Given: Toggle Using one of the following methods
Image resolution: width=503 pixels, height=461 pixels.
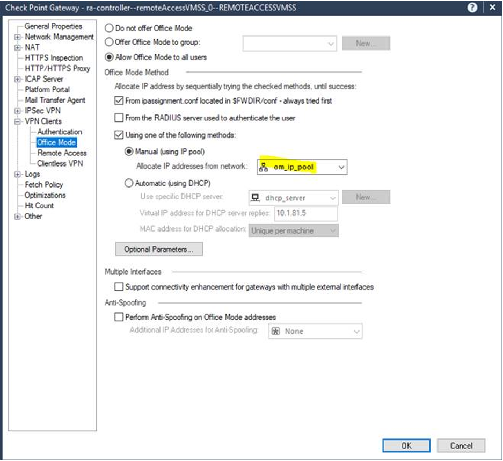Looking at the screenshot, I should [119, 135].
